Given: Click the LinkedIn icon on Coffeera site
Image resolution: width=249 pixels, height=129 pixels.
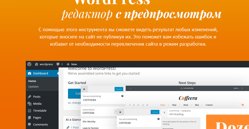Looking at the screenshot, I should 143,105.
